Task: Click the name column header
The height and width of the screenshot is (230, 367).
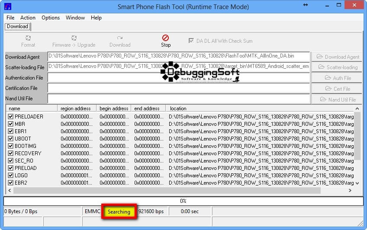Action: (x=32, y=109)
